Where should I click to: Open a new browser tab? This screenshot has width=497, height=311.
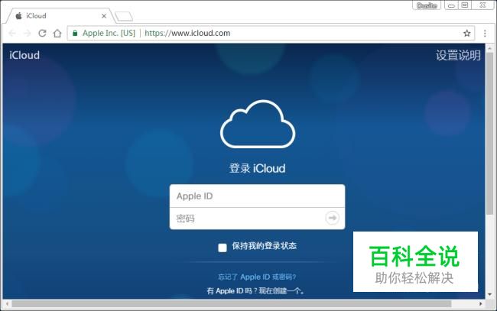coord(124,17)
